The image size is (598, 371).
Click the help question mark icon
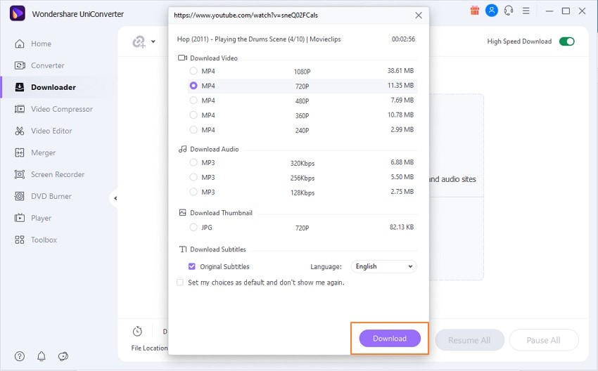click(x=19, y=356)
